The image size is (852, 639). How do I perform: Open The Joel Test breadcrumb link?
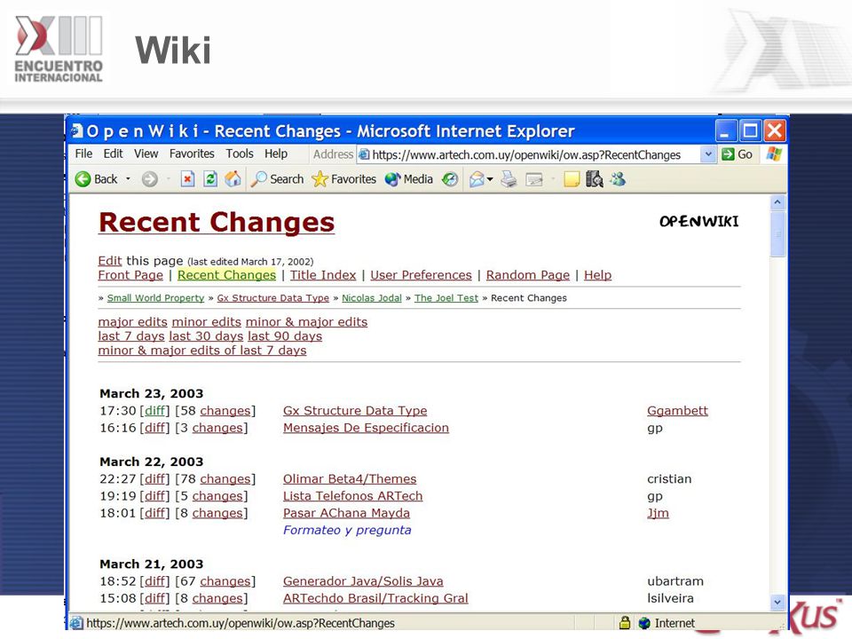point(446,298)
